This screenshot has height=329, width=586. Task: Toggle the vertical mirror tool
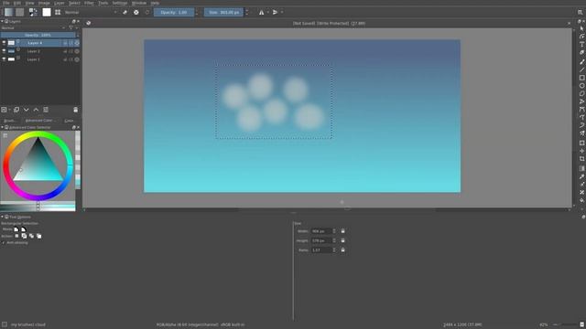275,12
